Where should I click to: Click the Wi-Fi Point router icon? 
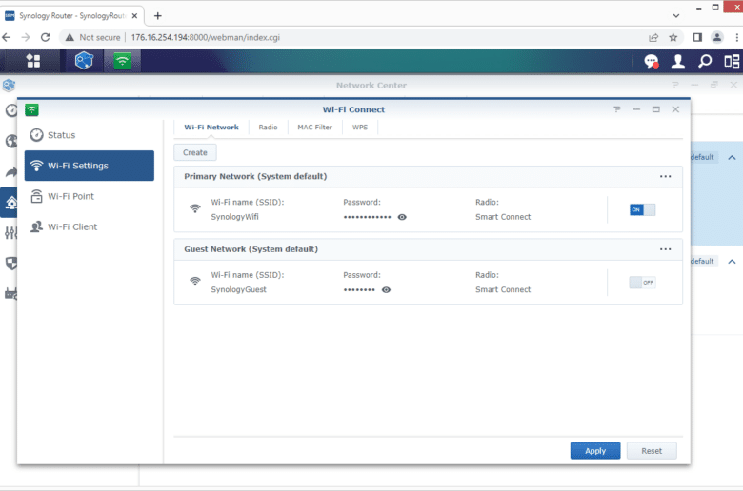[x=36, y=196]
